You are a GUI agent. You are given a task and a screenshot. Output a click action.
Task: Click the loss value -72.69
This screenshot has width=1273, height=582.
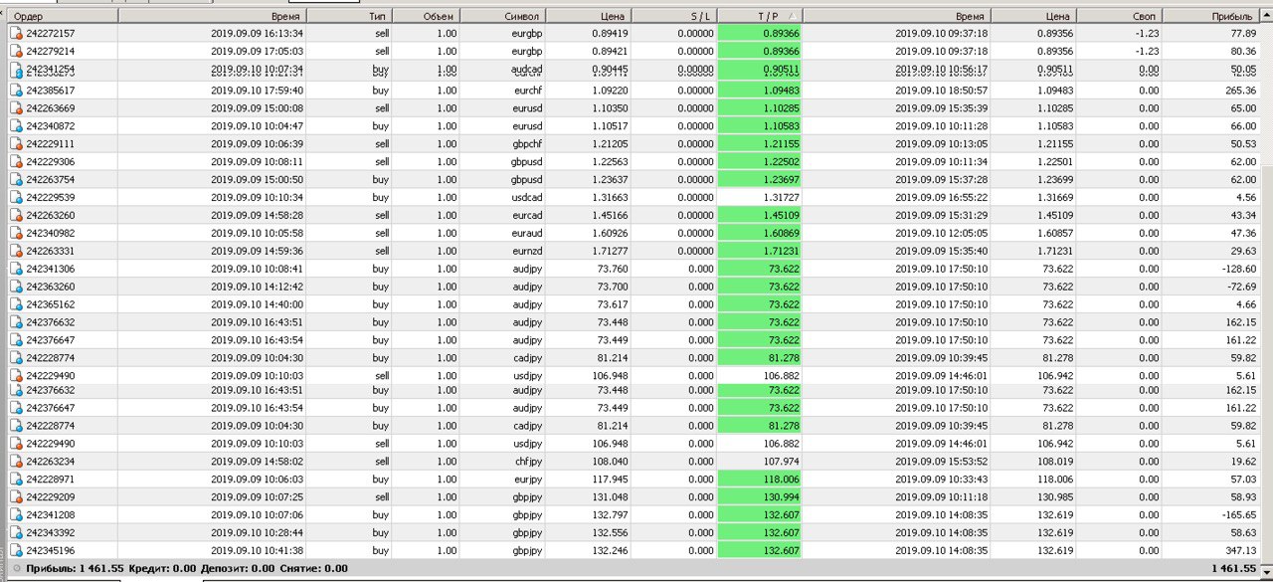[1240, 288]
